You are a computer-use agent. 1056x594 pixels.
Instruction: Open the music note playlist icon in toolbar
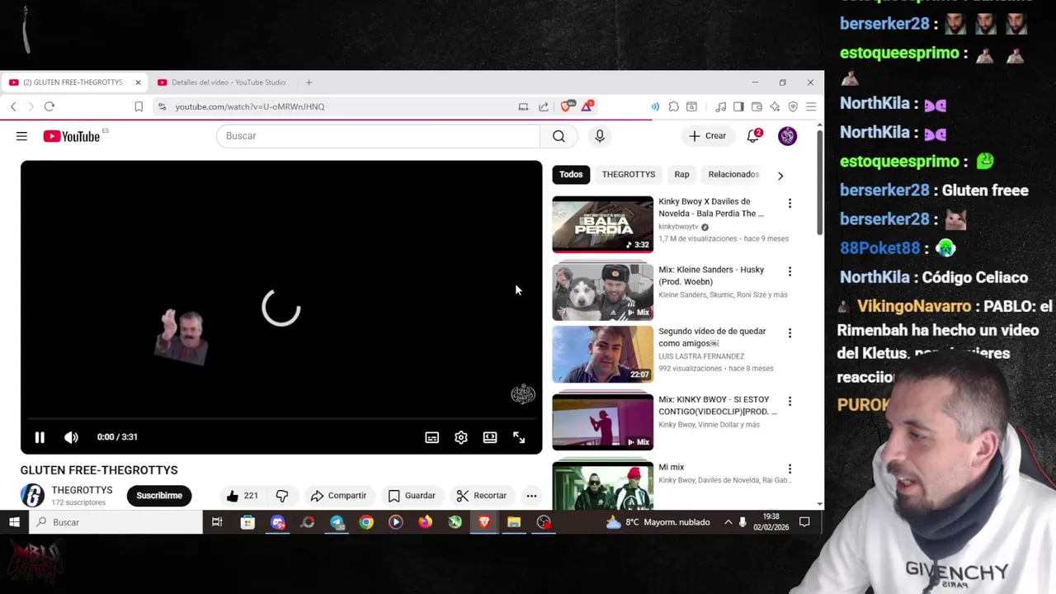(720, 106)
